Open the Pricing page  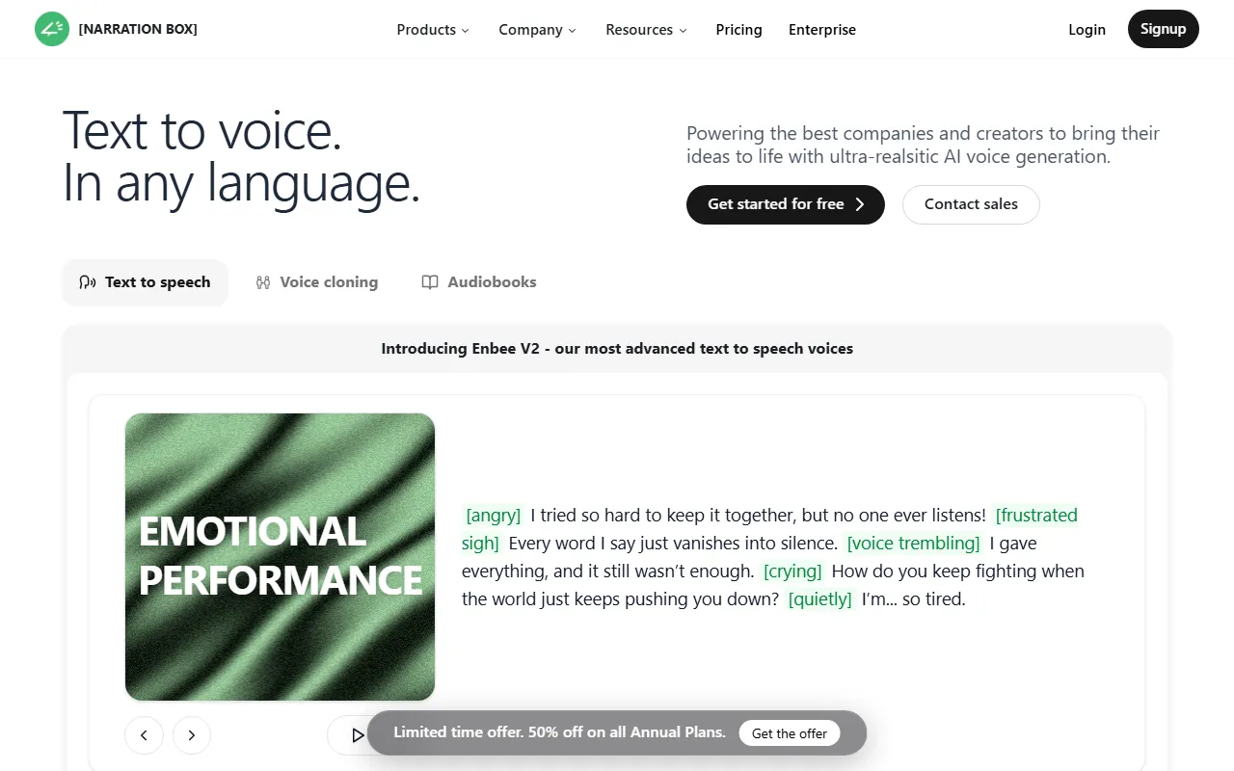click(738, 29)
